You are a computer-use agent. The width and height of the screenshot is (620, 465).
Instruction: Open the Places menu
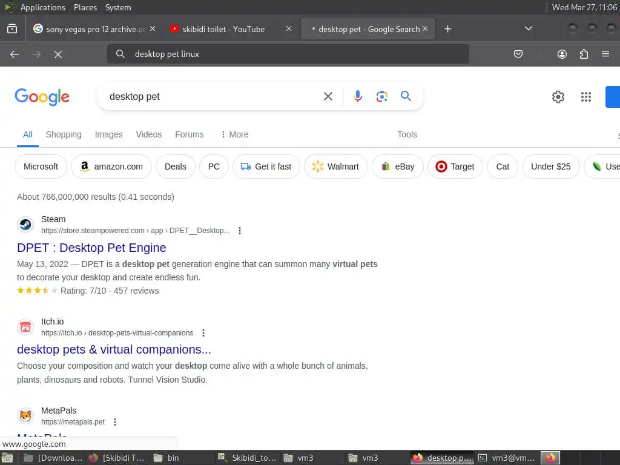click(x=85, y=7)
